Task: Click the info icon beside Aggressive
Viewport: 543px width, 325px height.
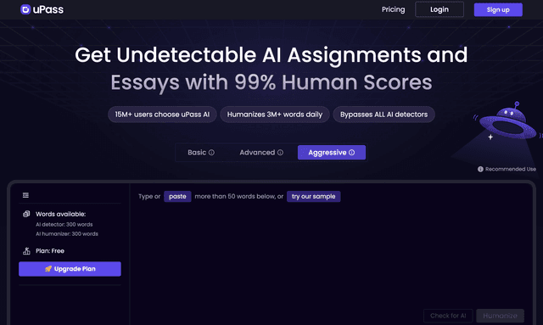Action: pos(351,153)
